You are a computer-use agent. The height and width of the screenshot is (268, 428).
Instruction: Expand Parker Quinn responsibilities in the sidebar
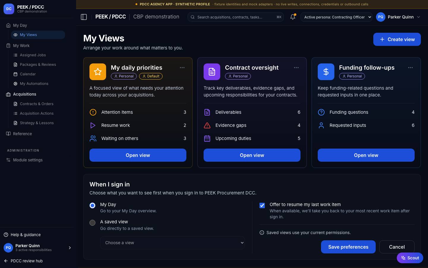click(x=38, y=248)
